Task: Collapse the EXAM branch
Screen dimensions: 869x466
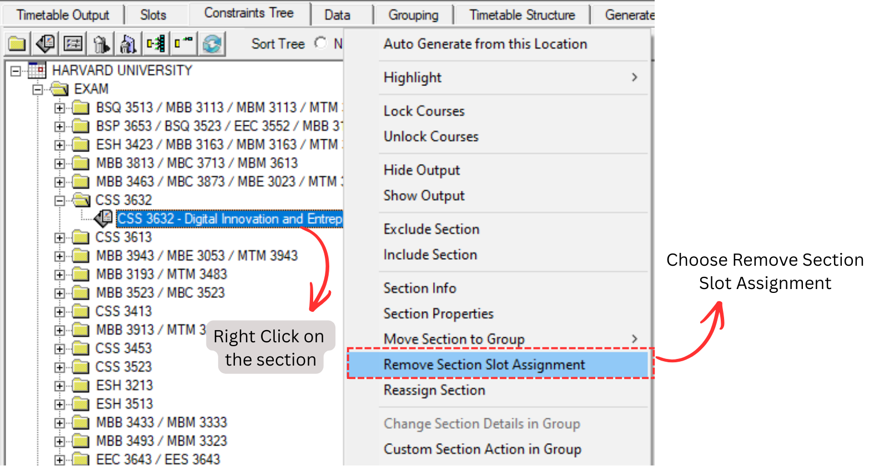Action: (x=37, y=89)
